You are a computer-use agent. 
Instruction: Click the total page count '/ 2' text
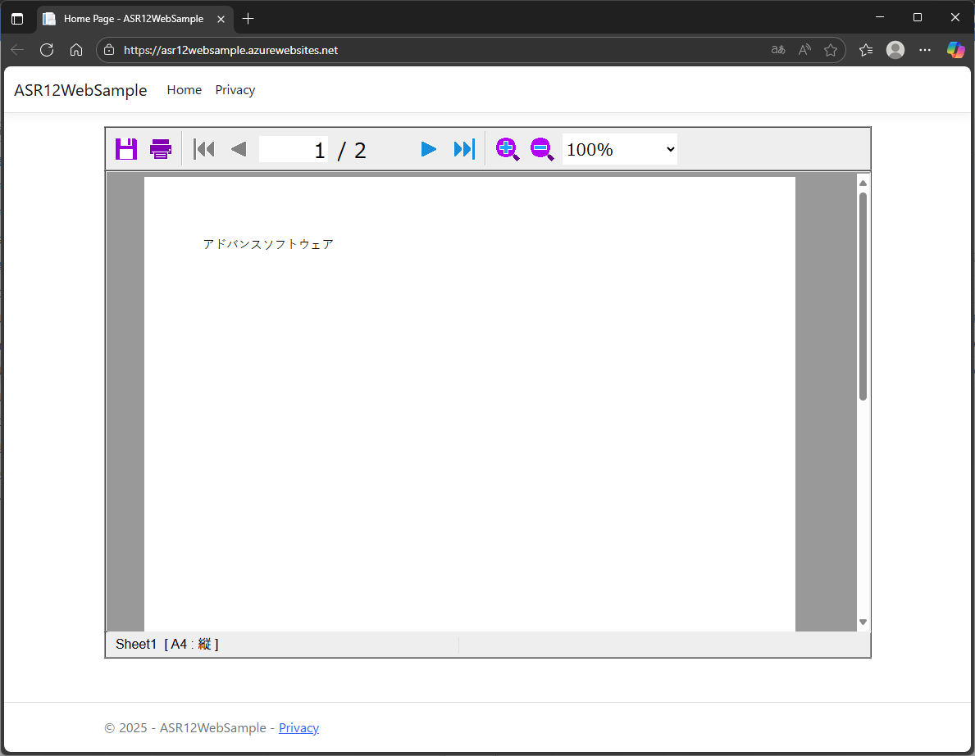point(352,150)
